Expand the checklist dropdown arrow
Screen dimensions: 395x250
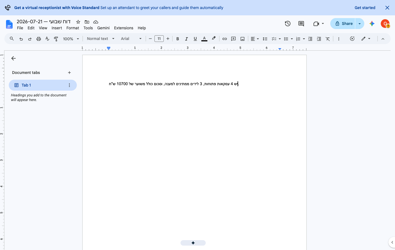(280, 39)
